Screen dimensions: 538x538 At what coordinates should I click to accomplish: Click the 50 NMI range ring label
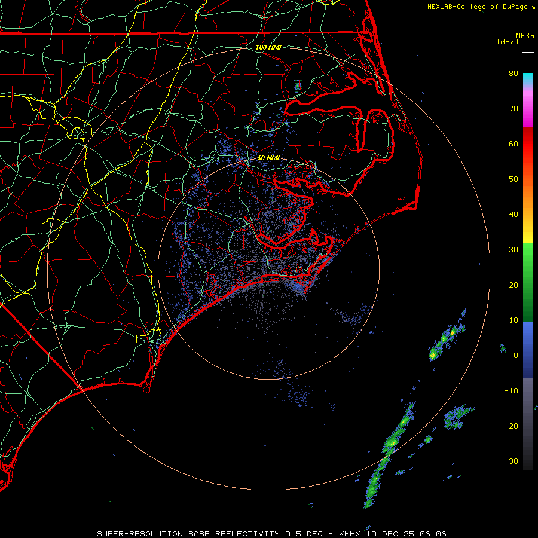268,158
